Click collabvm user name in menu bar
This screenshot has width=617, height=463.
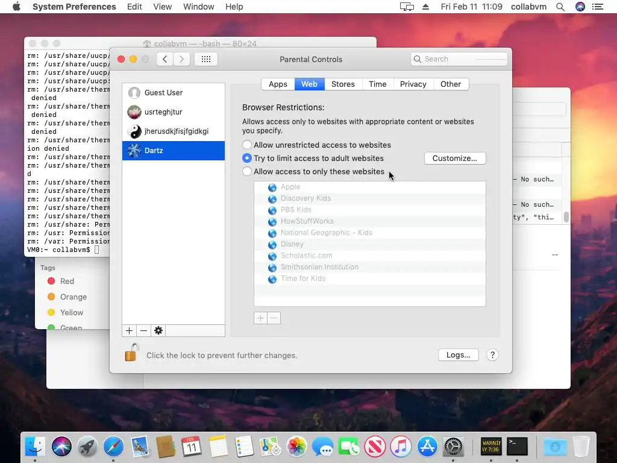click(x=528, y=7)
